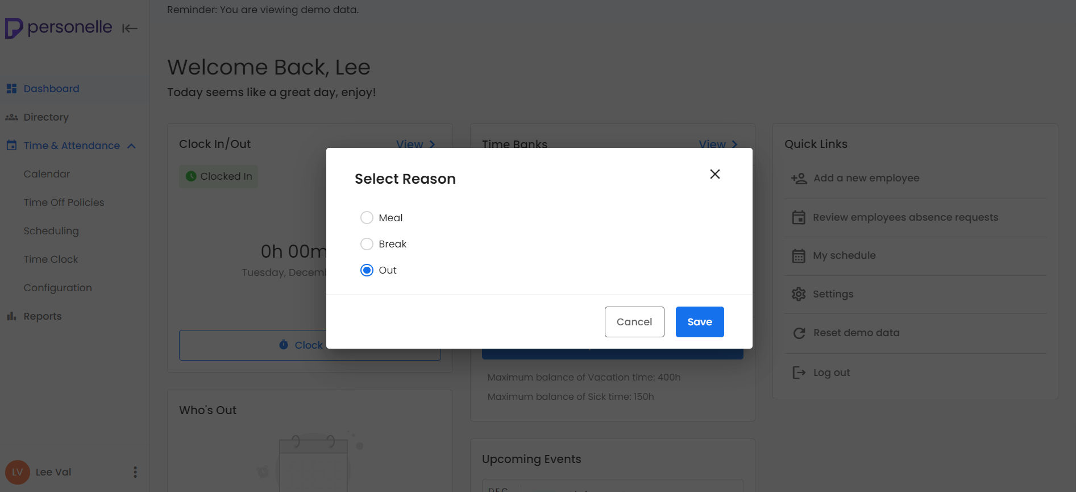Click the LV user avatar
The image size is (1076, 492).
(18, 472)
